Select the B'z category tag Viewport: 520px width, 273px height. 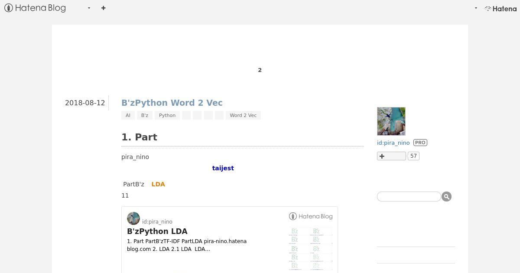pyautogui.click(x=145, y=115)
